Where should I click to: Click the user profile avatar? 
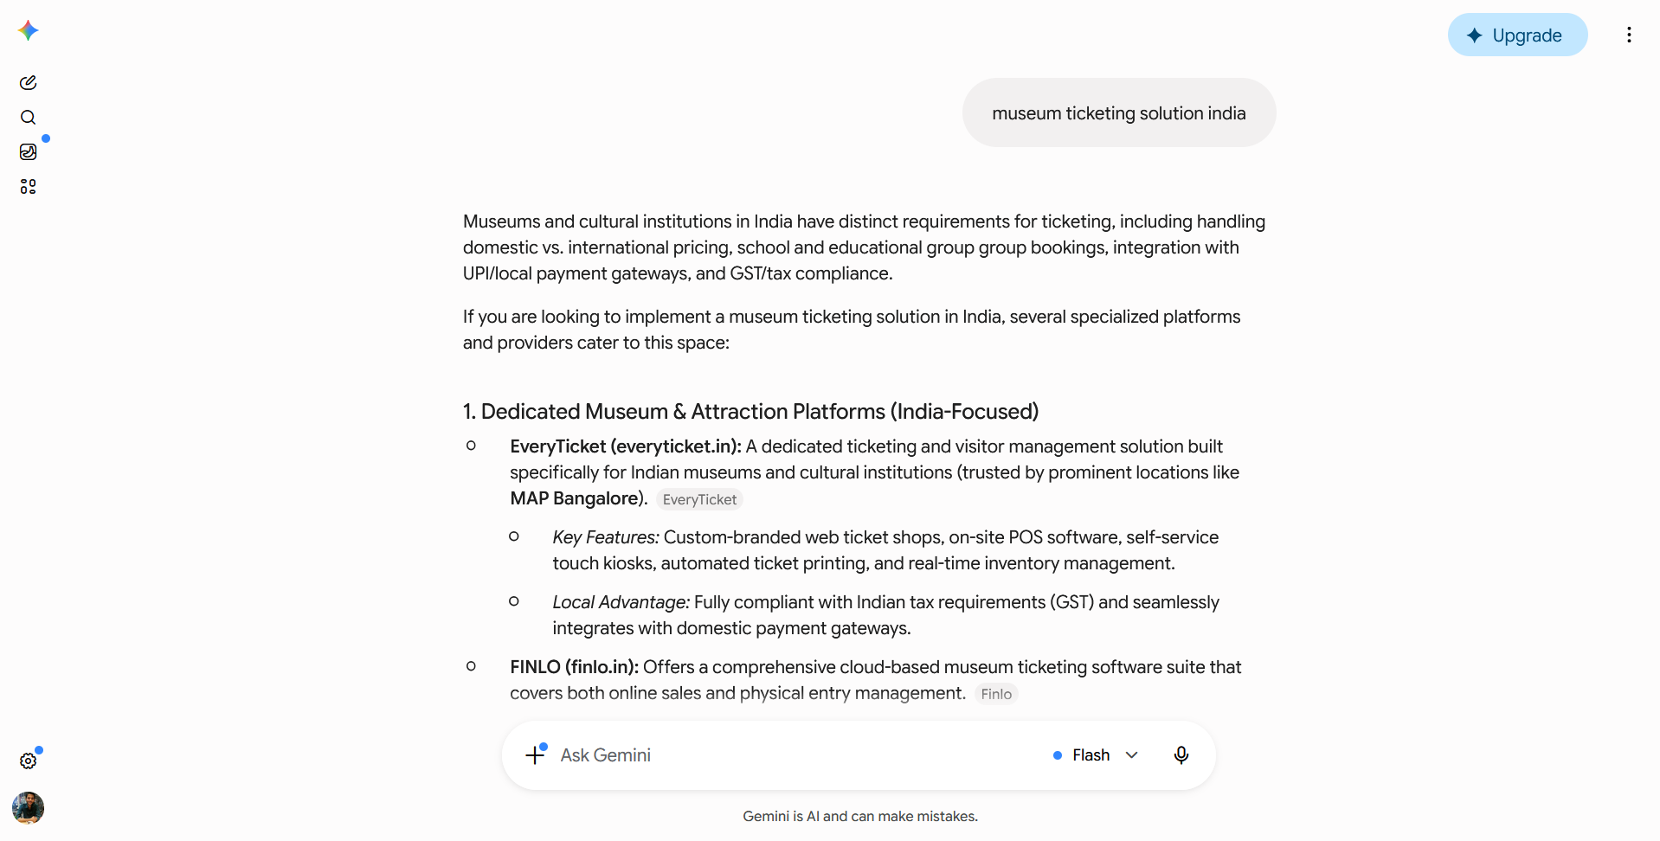coord(28,808)
